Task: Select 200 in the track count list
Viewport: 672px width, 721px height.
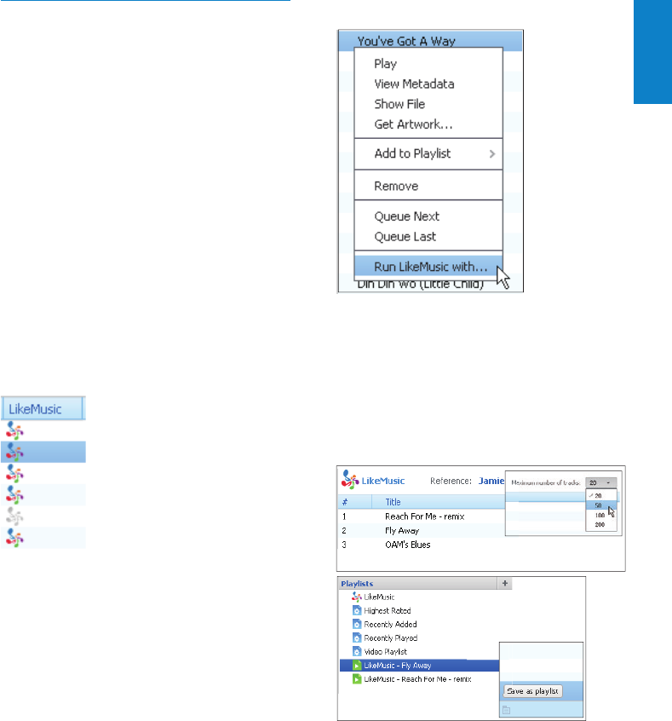Action: coord(600,525)
